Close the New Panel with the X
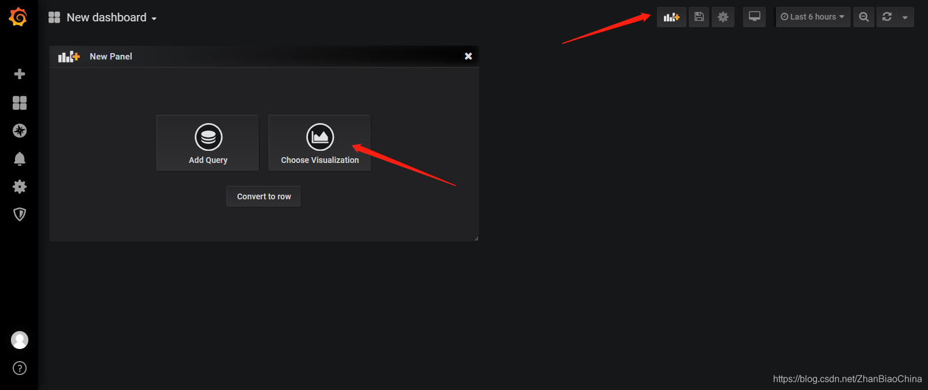This screenshot has height=390, width=928. tap(469, 56)
